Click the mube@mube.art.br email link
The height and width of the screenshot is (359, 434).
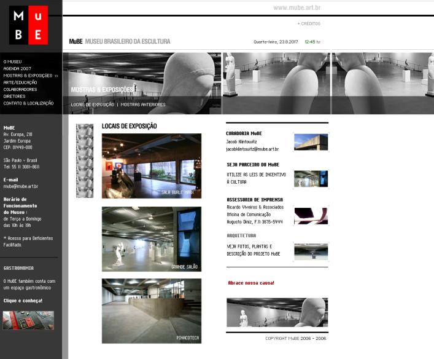(21, 186)
